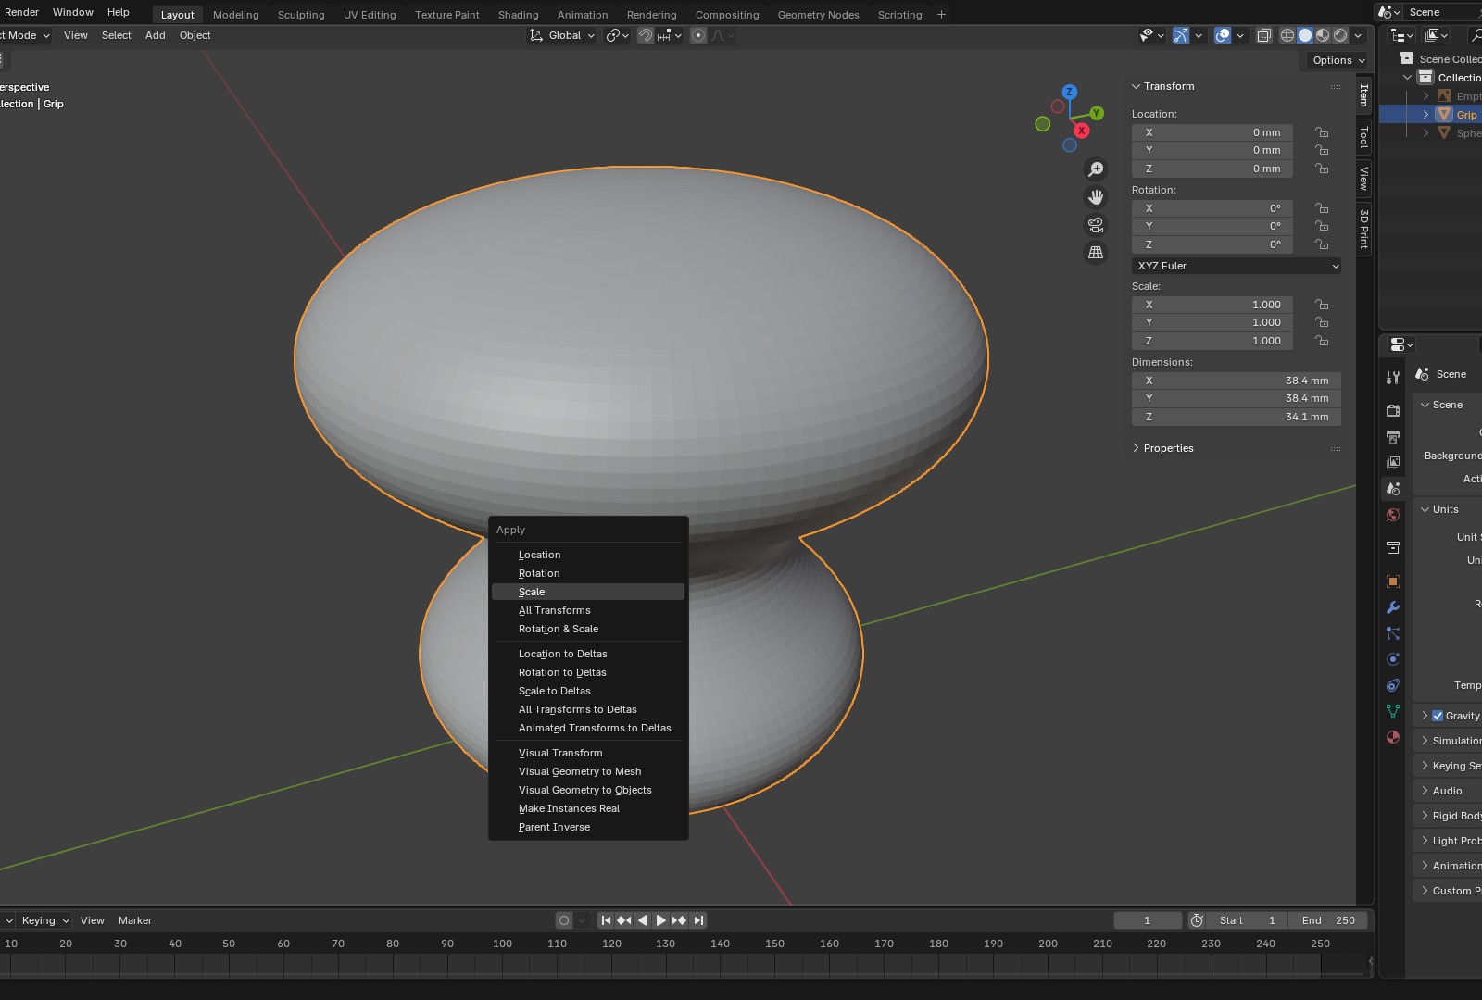Open the World properties tab

(x=1393, y=515)
